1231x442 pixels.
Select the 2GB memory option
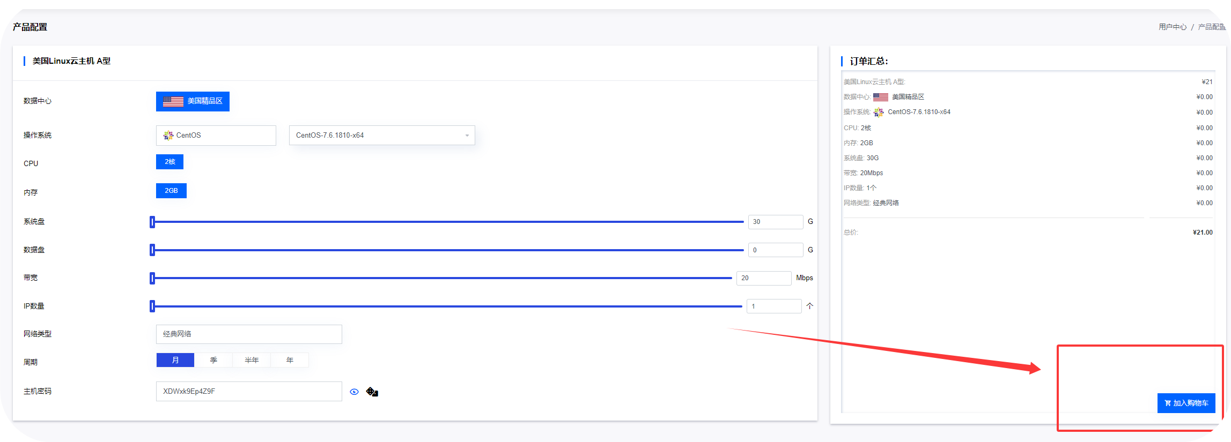click(x=171, y=191)
